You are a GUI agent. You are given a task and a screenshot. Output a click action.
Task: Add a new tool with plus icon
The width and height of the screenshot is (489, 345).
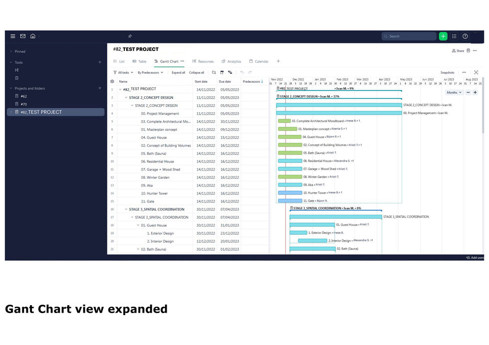pyautogui.click(x=100, y=62)
